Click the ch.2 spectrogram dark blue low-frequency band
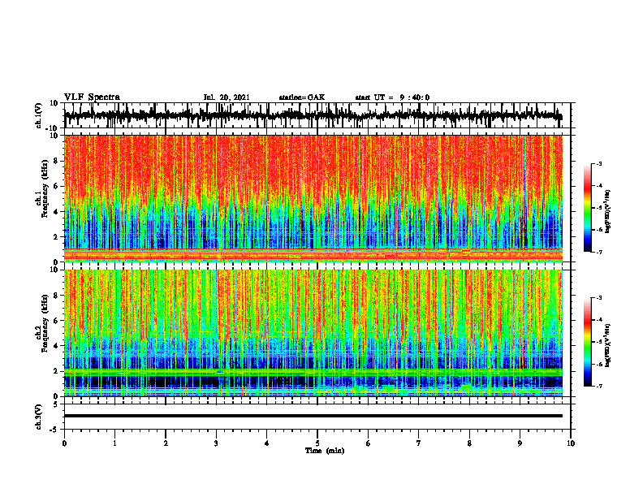The height and width of the screenshot is (497, 643). tap(313, 382)
